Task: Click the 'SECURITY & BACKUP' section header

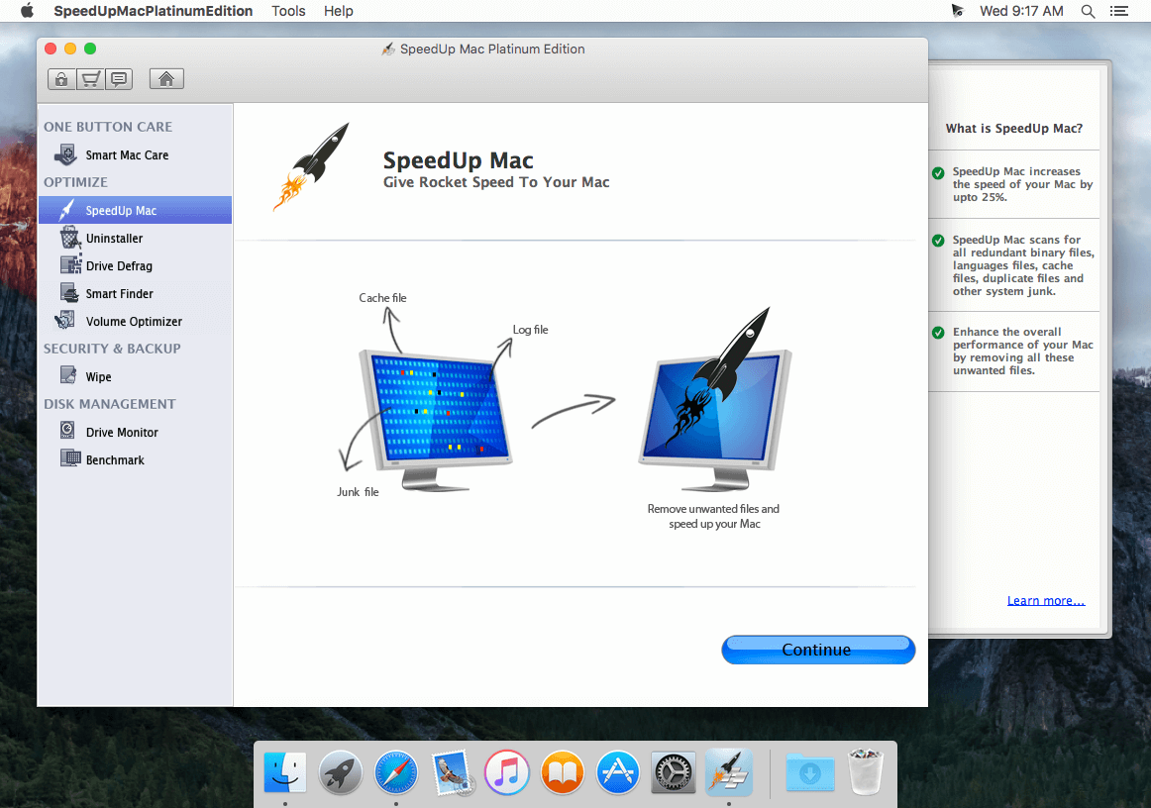Action: pyautogui.click(x=112, y=349)
